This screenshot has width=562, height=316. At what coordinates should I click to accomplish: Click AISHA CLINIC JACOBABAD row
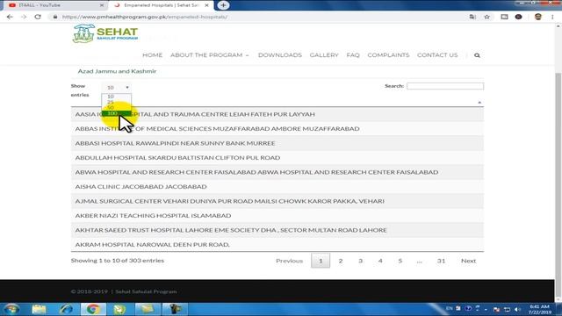point(277,187)
